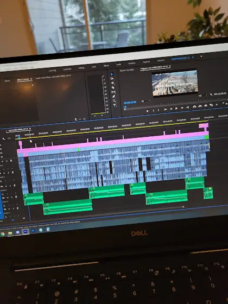The height and width of the screenshot is (304, 228).
Task: Go to Out point in Program monitor
Action: point(187,107)
